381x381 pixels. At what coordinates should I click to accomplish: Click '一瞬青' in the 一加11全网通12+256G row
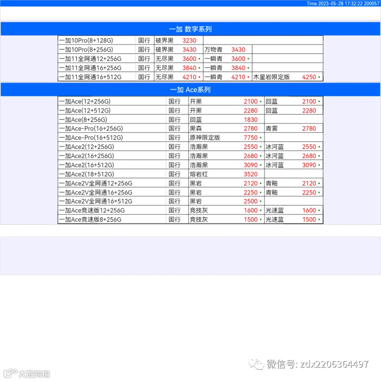click(213, 59)
